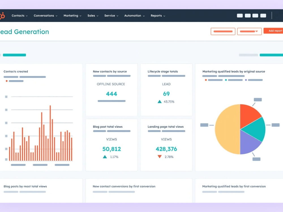Screen dimensions: 283x212
Task: Click the LEAD label in Lifecycle stage totals
Action: [166, 84]
